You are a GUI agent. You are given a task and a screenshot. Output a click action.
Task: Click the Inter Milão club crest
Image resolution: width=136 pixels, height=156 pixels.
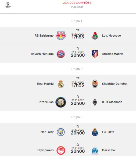(x=61, y=102)
